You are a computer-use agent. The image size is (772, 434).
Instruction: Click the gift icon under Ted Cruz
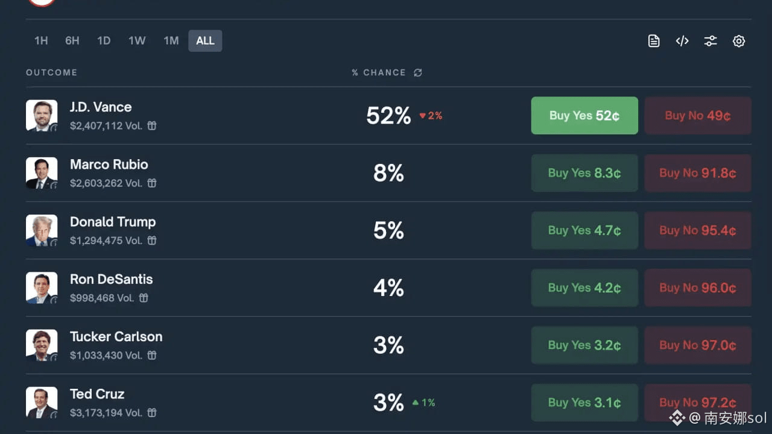coord(152,413)
